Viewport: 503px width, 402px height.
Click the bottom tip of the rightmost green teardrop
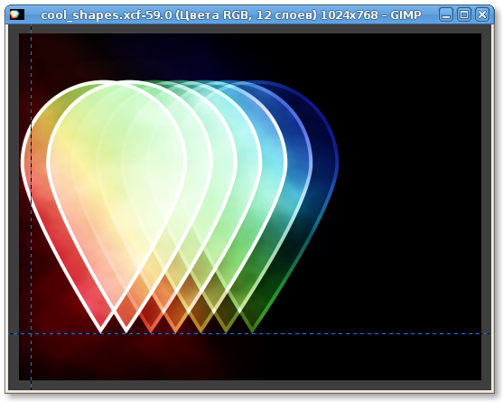point(252,332)
